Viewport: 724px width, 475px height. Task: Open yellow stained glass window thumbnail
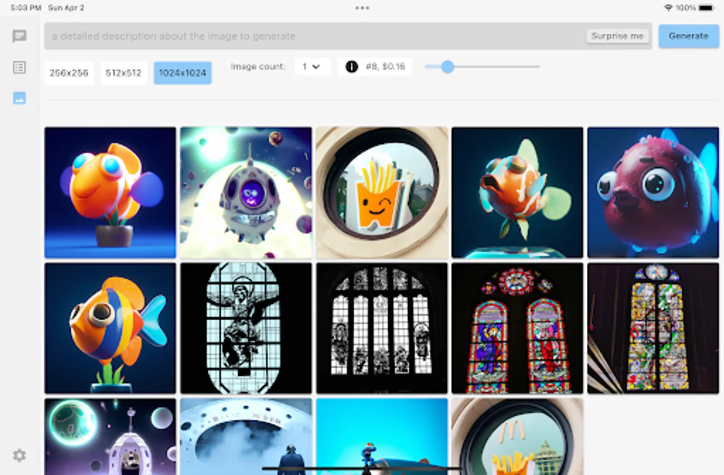tap(653, 328)
